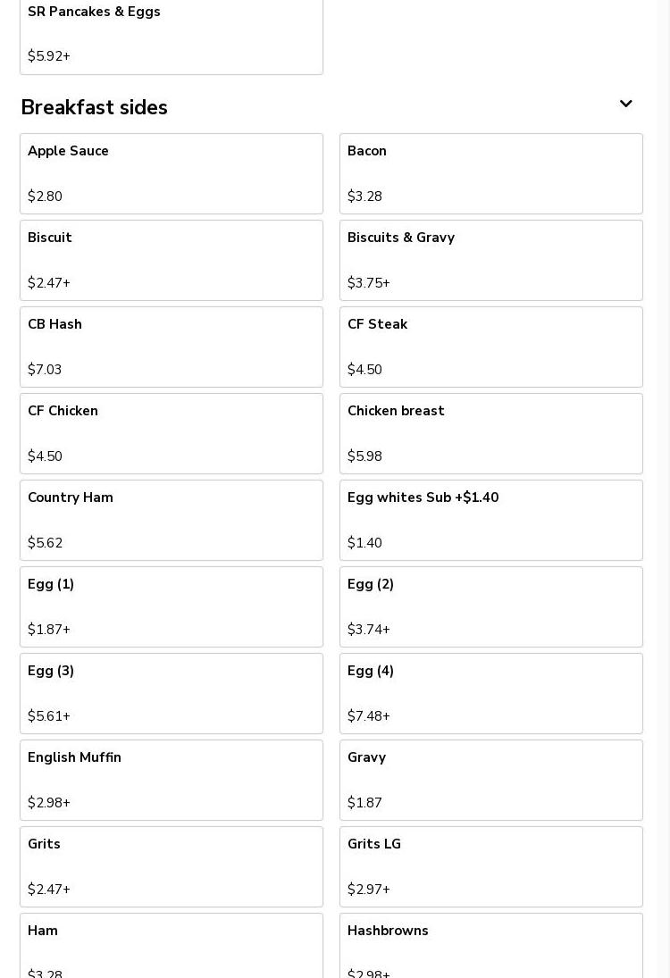
Task: Select the Apple Sauce item
Action: pos(172,173)
